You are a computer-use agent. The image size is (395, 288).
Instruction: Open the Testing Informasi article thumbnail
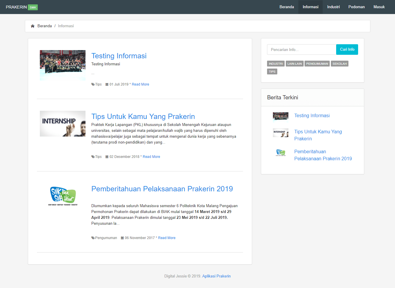coord(63,65)
